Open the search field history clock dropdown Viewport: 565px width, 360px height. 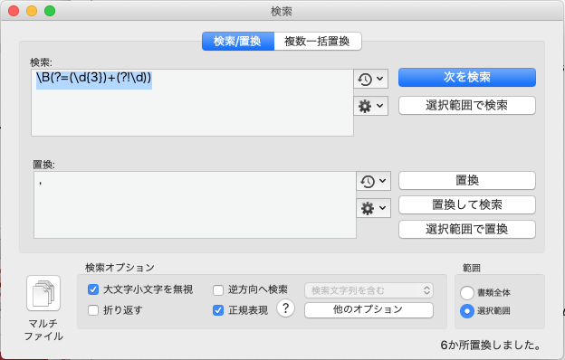pos(371,79)
